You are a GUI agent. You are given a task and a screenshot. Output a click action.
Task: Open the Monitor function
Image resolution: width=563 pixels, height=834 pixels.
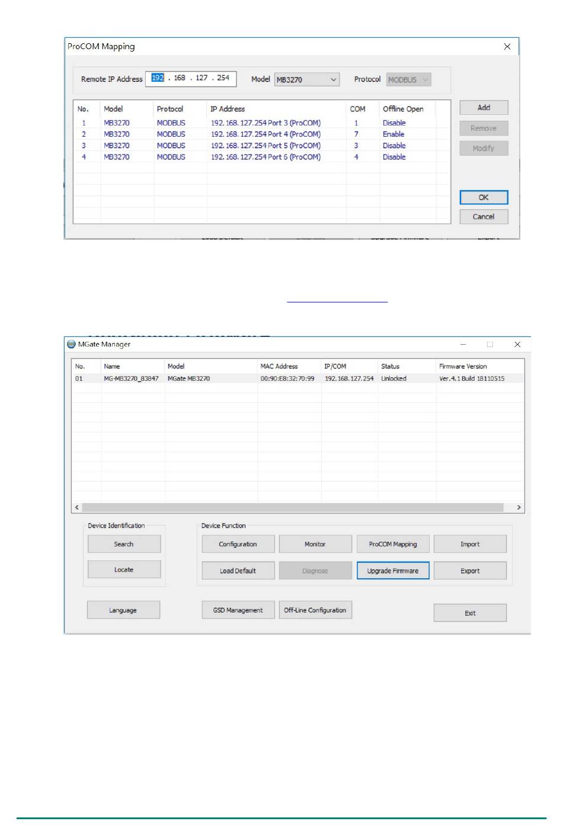tap(315, 544)
